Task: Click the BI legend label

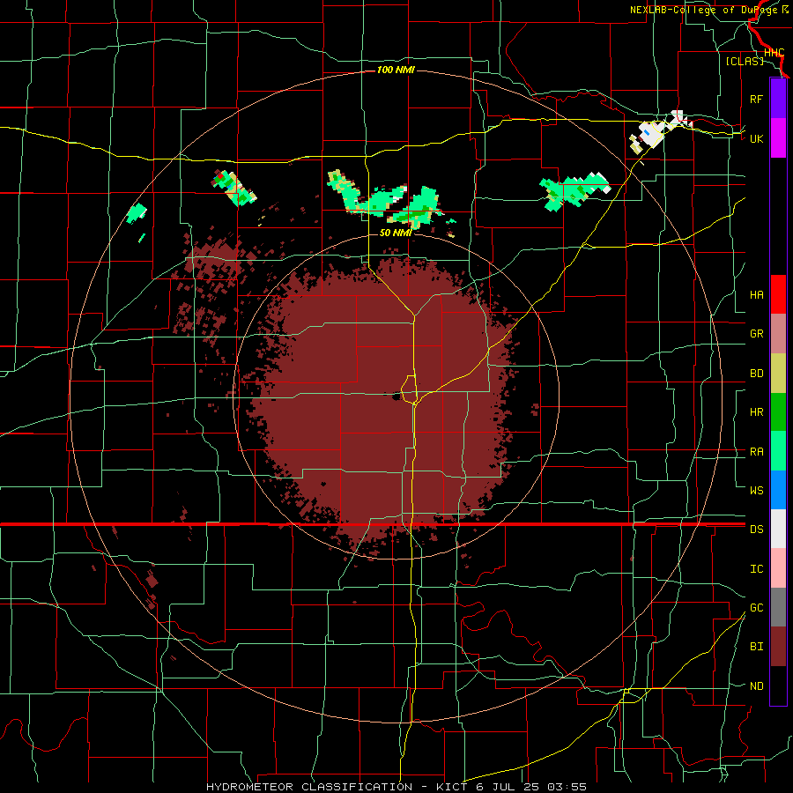Action: coord(756,647)
